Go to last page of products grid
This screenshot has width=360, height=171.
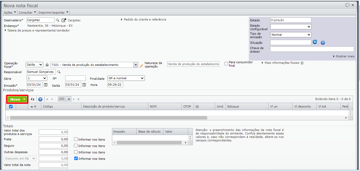[x=79, y=99]
